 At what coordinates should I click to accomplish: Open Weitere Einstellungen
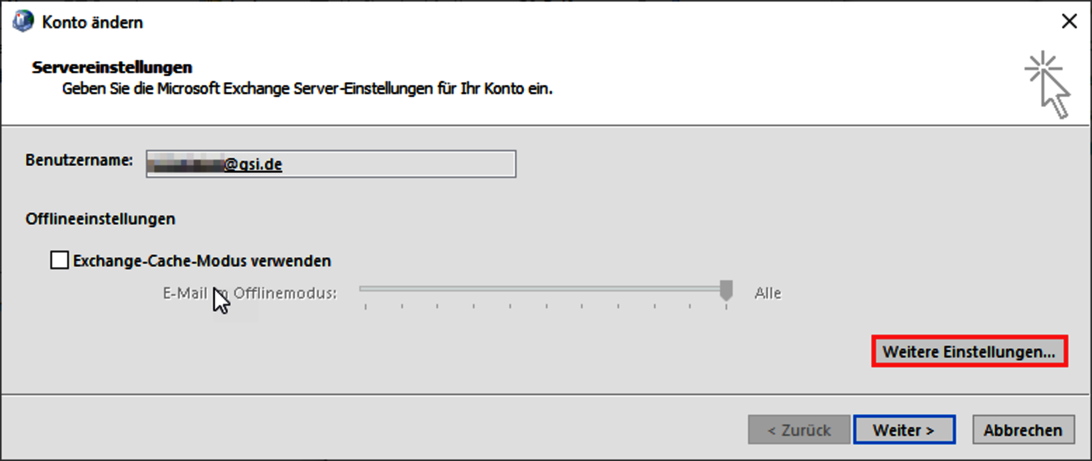coord(969,351)
